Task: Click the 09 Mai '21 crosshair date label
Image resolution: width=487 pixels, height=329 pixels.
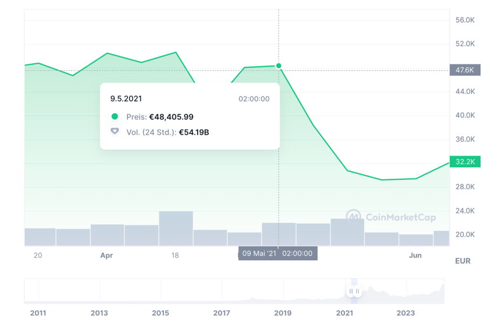Action: point(278,253)
